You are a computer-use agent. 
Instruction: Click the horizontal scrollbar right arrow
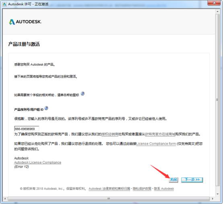pos(213,199)
